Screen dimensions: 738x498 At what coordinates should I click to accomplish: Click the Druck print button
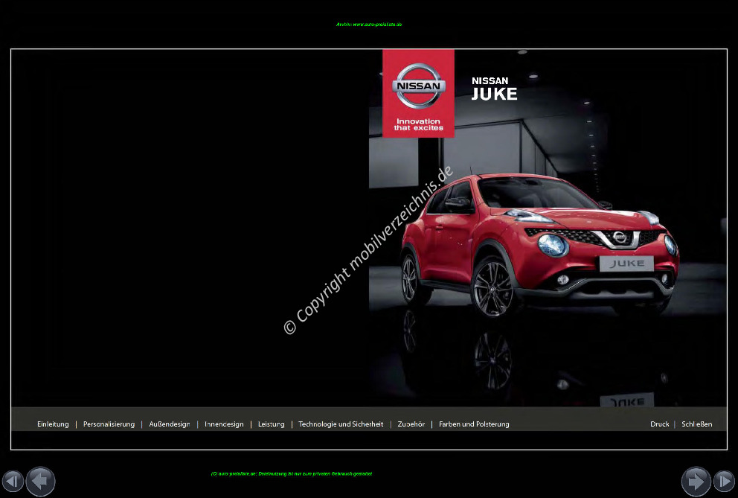[659, 424]
